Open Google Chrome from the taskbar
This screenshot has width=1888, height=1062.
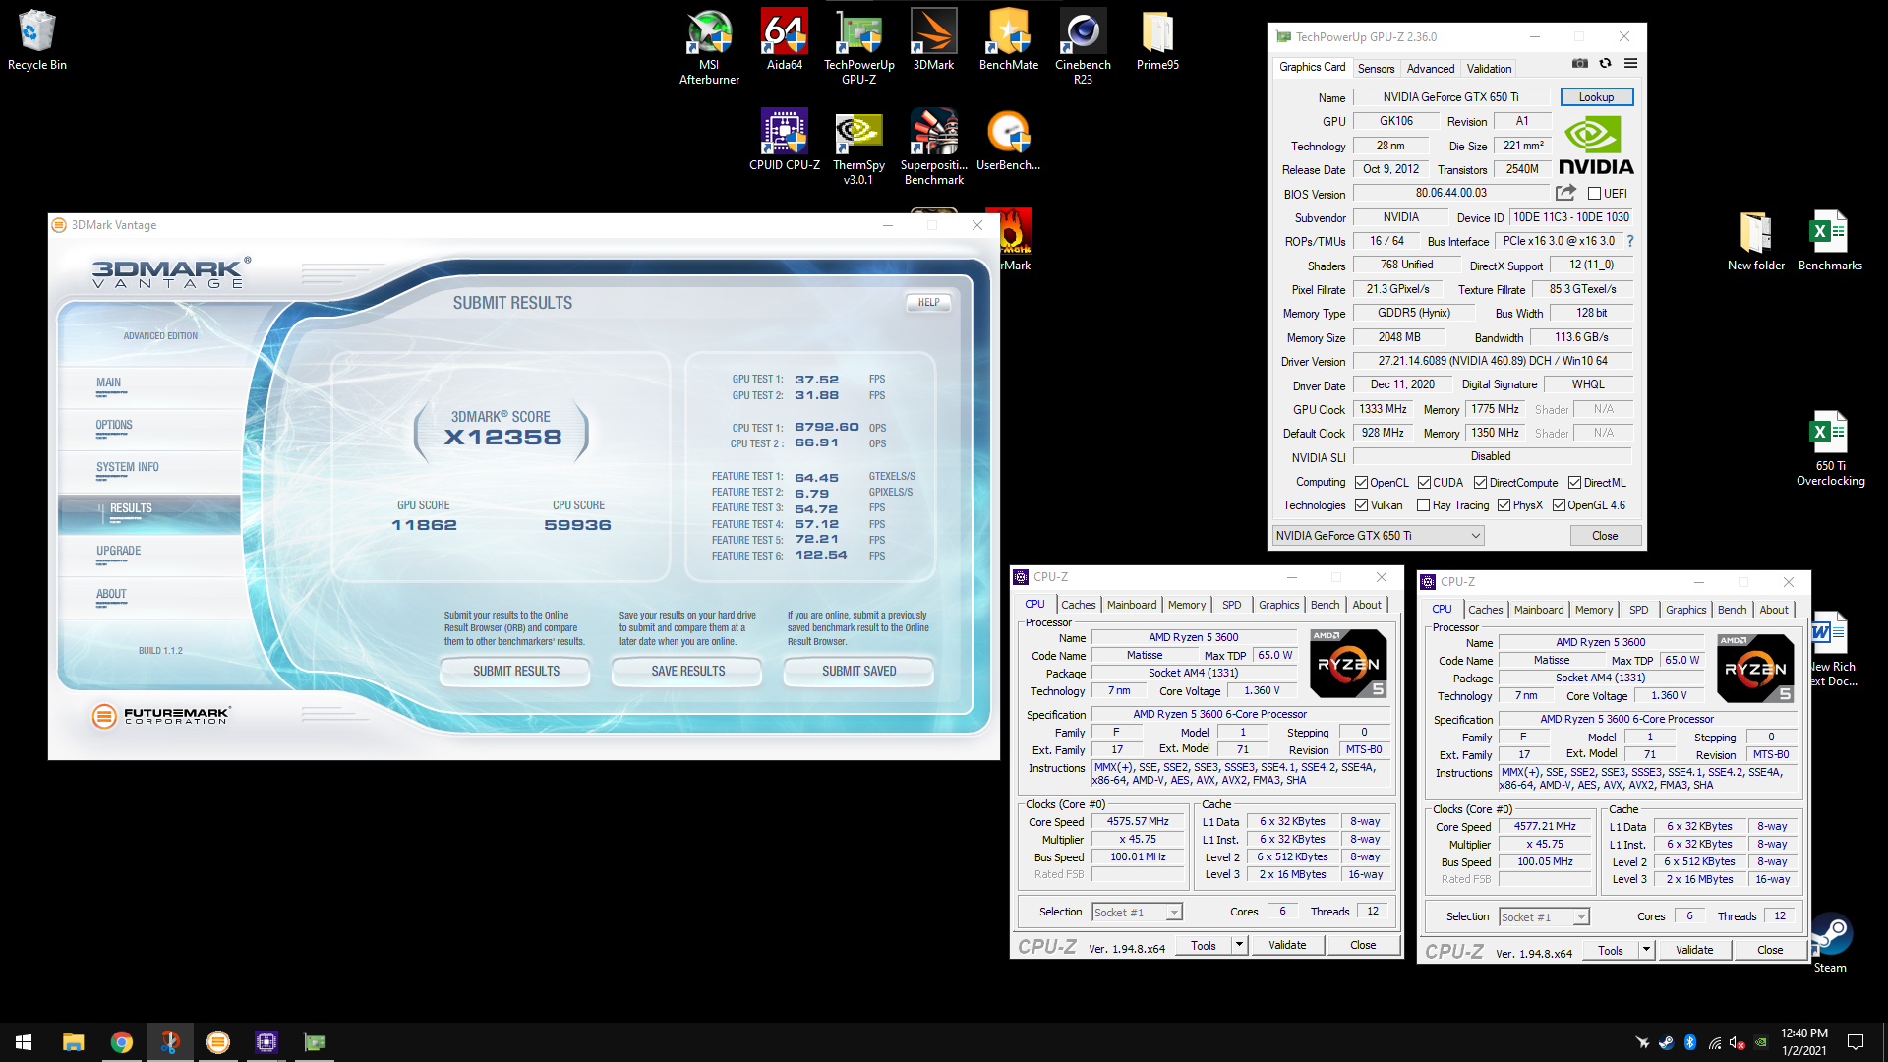pyautogui.click(x=121, y=1042)
